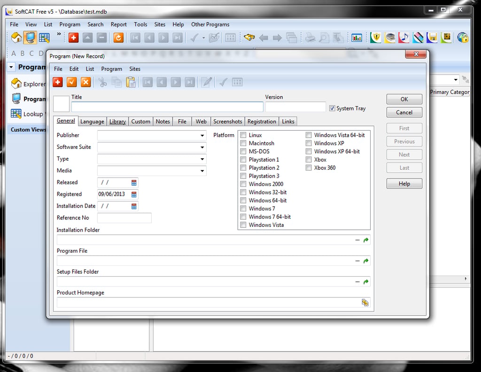Click into the Reference No field
This screenshot has height=372, width=481.
pyautogui.click(x=124, y=218)
